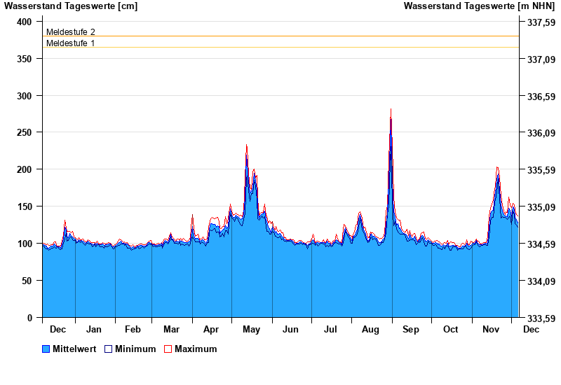Viewport: 561px width, 385px height.
Task: Click the left axis title in cm
Action: tap(71, 6)
